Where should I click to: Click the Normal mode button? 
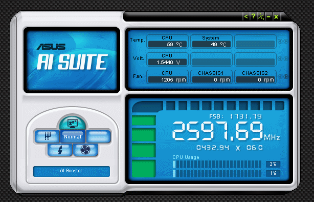(x=73, y=136)
